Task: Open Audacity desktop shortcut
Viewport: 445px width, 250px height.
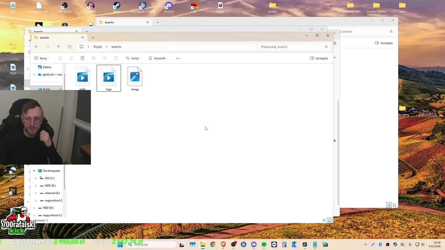Action: (x=91, y=7)
